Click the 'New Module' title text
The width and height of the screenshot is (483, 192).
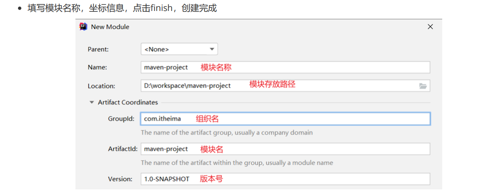pos(110,27)
